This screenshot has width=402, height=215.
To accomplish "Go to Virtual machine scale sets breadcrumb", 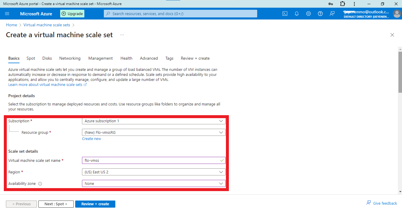I will [x=47, y=25].
